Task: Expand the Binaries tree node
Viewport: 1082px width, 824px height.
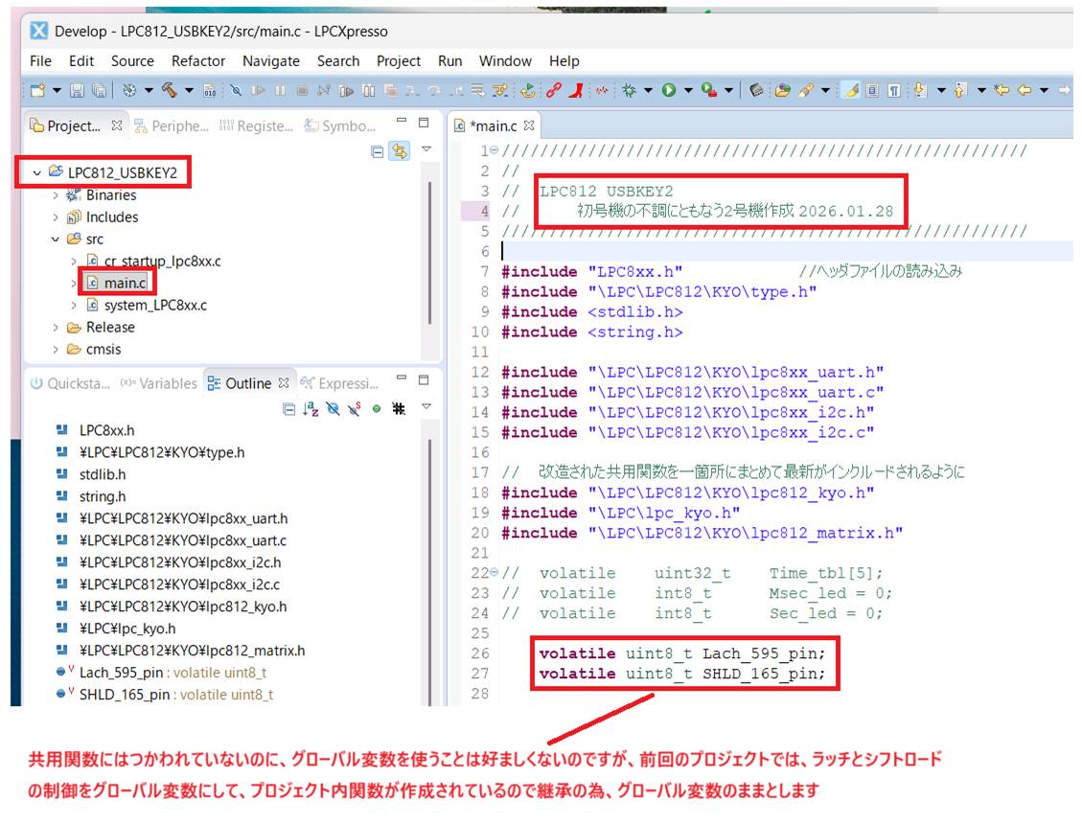Action: (x=56, y=195)
